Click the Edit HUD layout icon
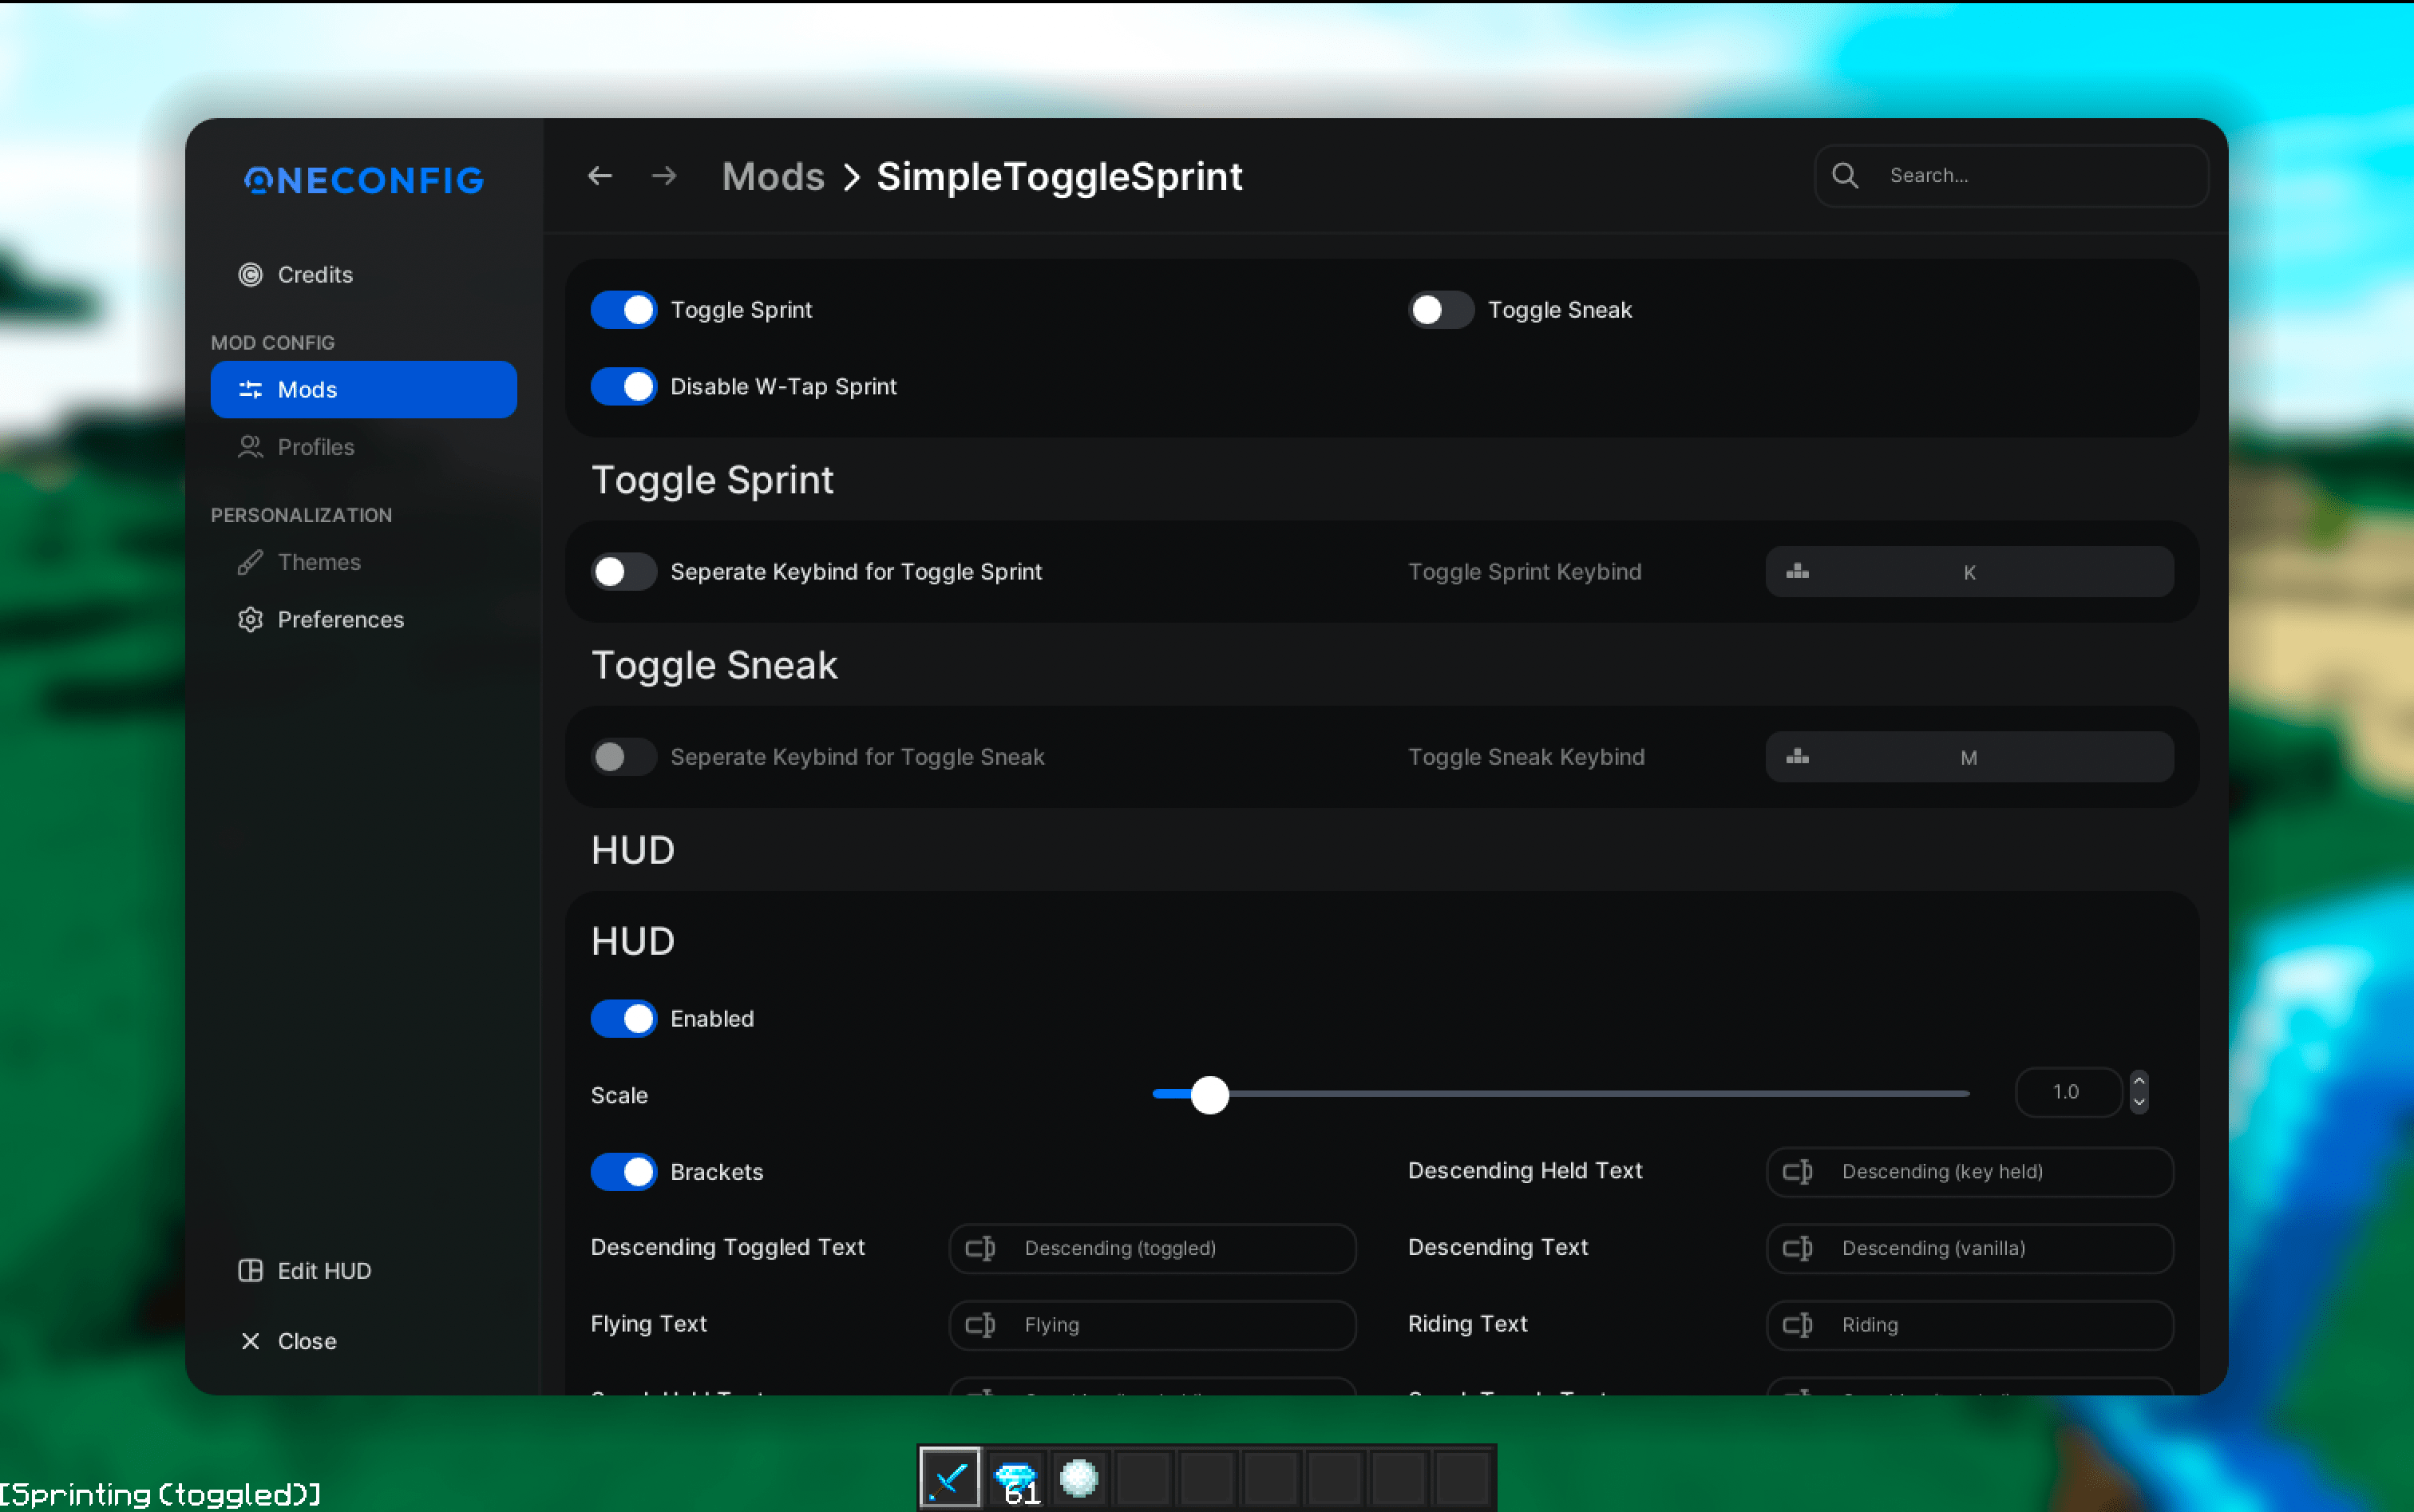2414x1512 pixels. coord(250,1270)
